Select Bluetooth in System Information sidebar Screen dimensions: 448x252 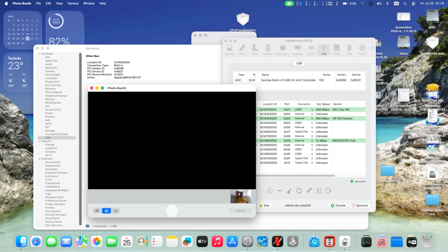tap(51, 68)
